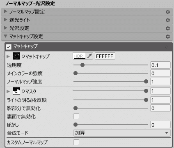Expand the 逆光ライト section
174x148 pixels.
tap(6, 20)
